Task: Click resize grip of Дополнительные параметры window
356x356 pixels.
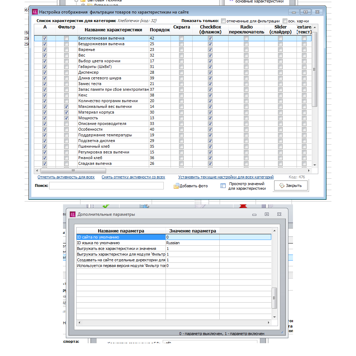Action: pyautogui.click(x=282, y=333)
